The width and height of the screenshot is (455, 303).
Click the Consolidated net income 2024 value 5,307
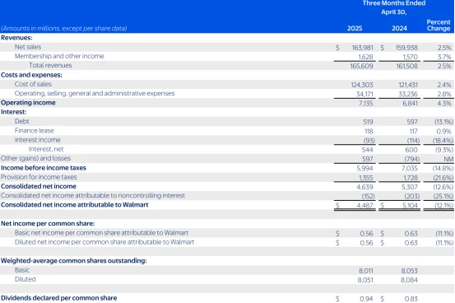click(410, 187)
